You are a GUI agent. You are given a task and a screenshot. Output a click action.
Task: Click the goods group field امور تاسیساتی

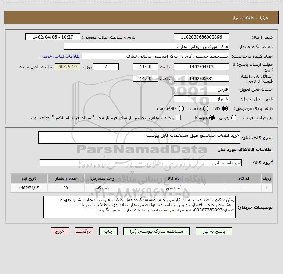tap(141, 163)
